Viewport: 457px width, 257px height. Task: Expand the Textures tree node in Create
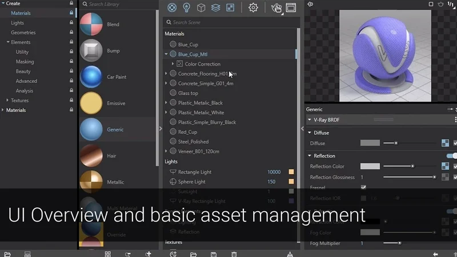click(8, 101)
